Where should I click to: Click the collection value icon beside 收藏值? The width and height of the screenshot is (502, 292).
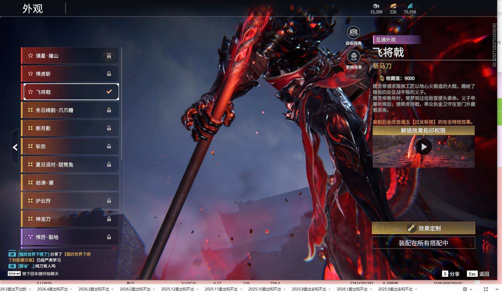pos(382,78)
